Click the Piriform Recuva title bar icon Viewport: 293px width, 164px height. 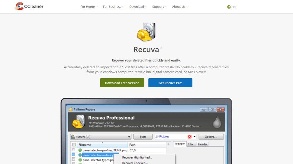pyautogui.click(x=71, y=110)
